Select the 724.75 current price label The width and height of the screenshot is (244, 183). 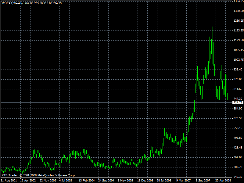click(238, 102)
